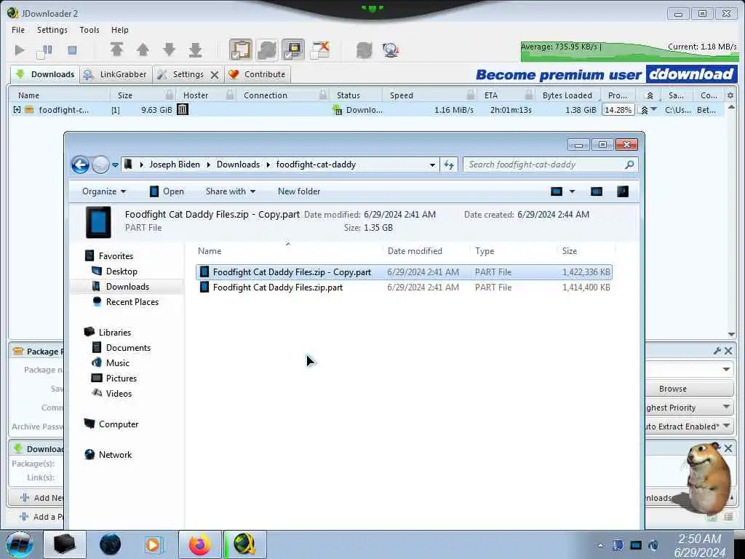
Task: Click Downloads in address breadcrumb
Action: click(x=238, y=164)
